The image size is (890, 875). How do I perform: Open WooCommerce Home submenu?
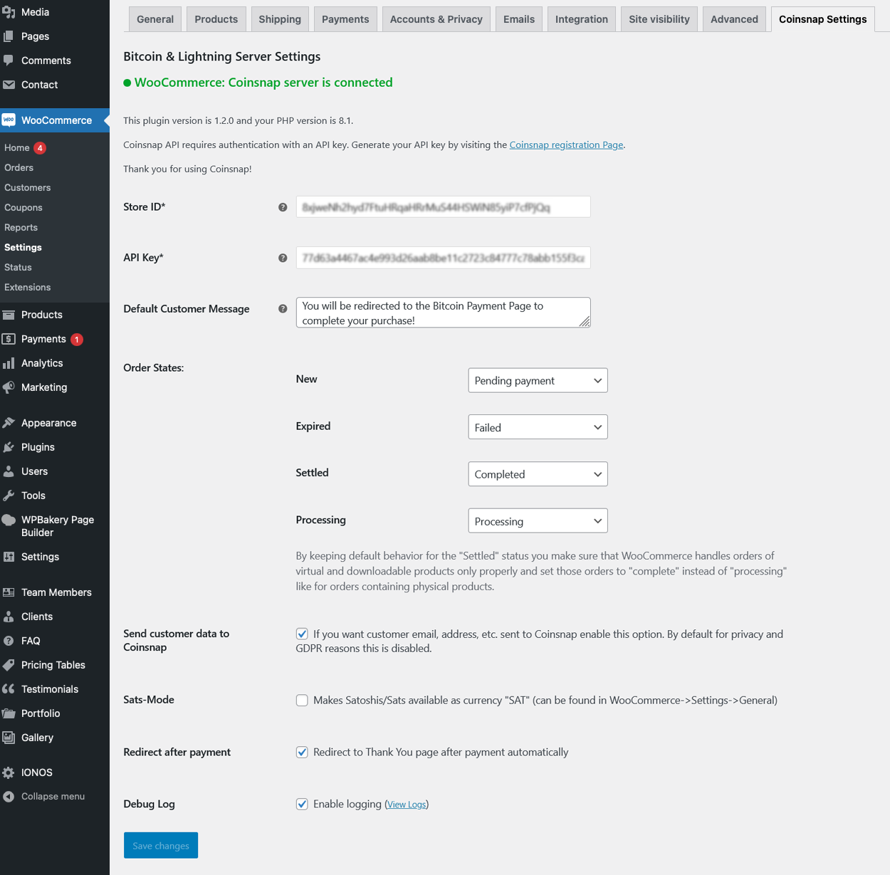tap(17, 148)
